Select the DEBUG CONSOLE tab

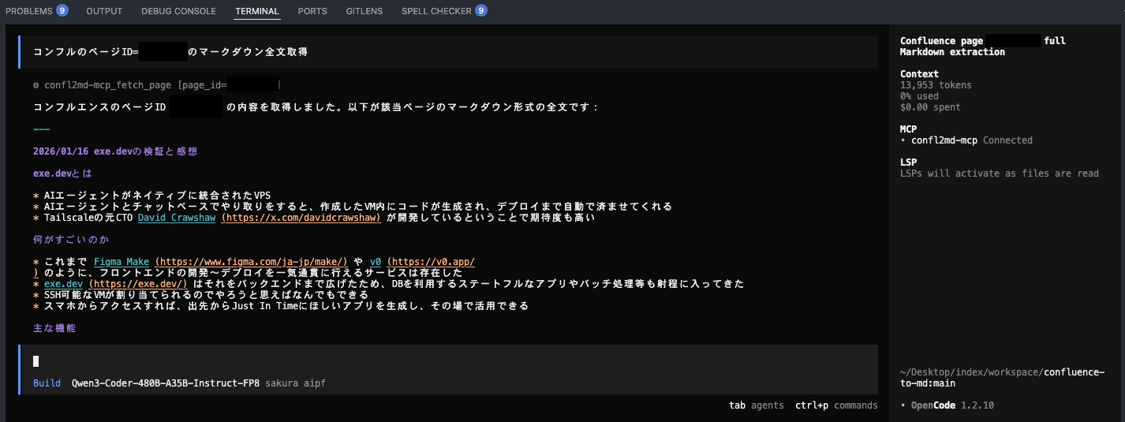coord(178,11)
